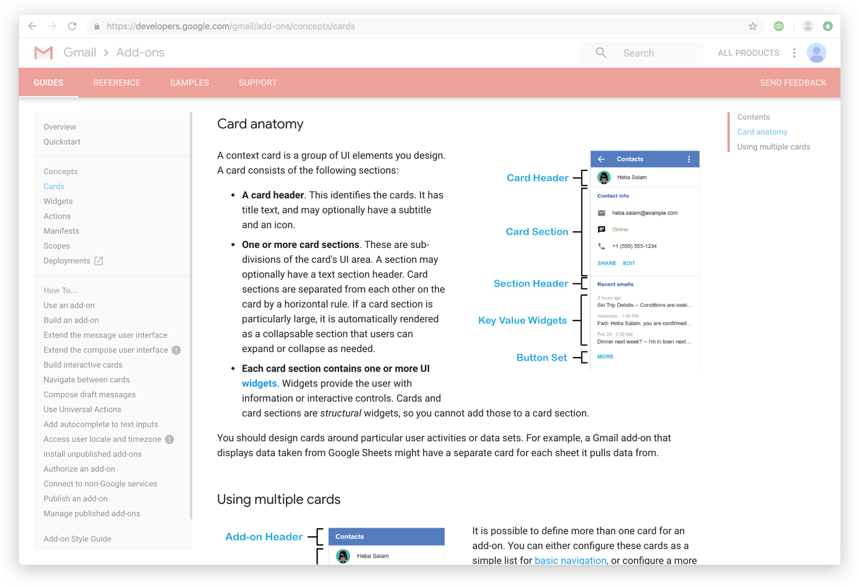
Task: Open the Guides tab
Action: [48, 82]
